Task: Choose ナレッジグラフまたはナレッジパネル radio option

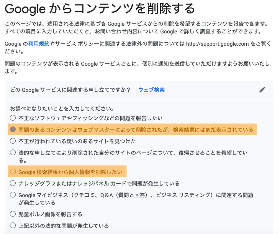Action: pyautogui.click(x=13, y=183)
